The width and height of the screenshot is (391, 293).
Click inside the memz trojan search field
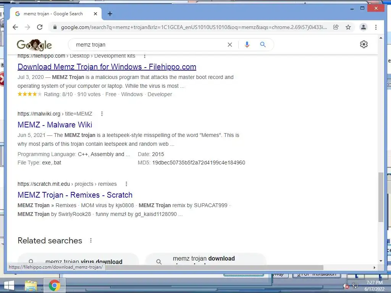tap(150, 45)
